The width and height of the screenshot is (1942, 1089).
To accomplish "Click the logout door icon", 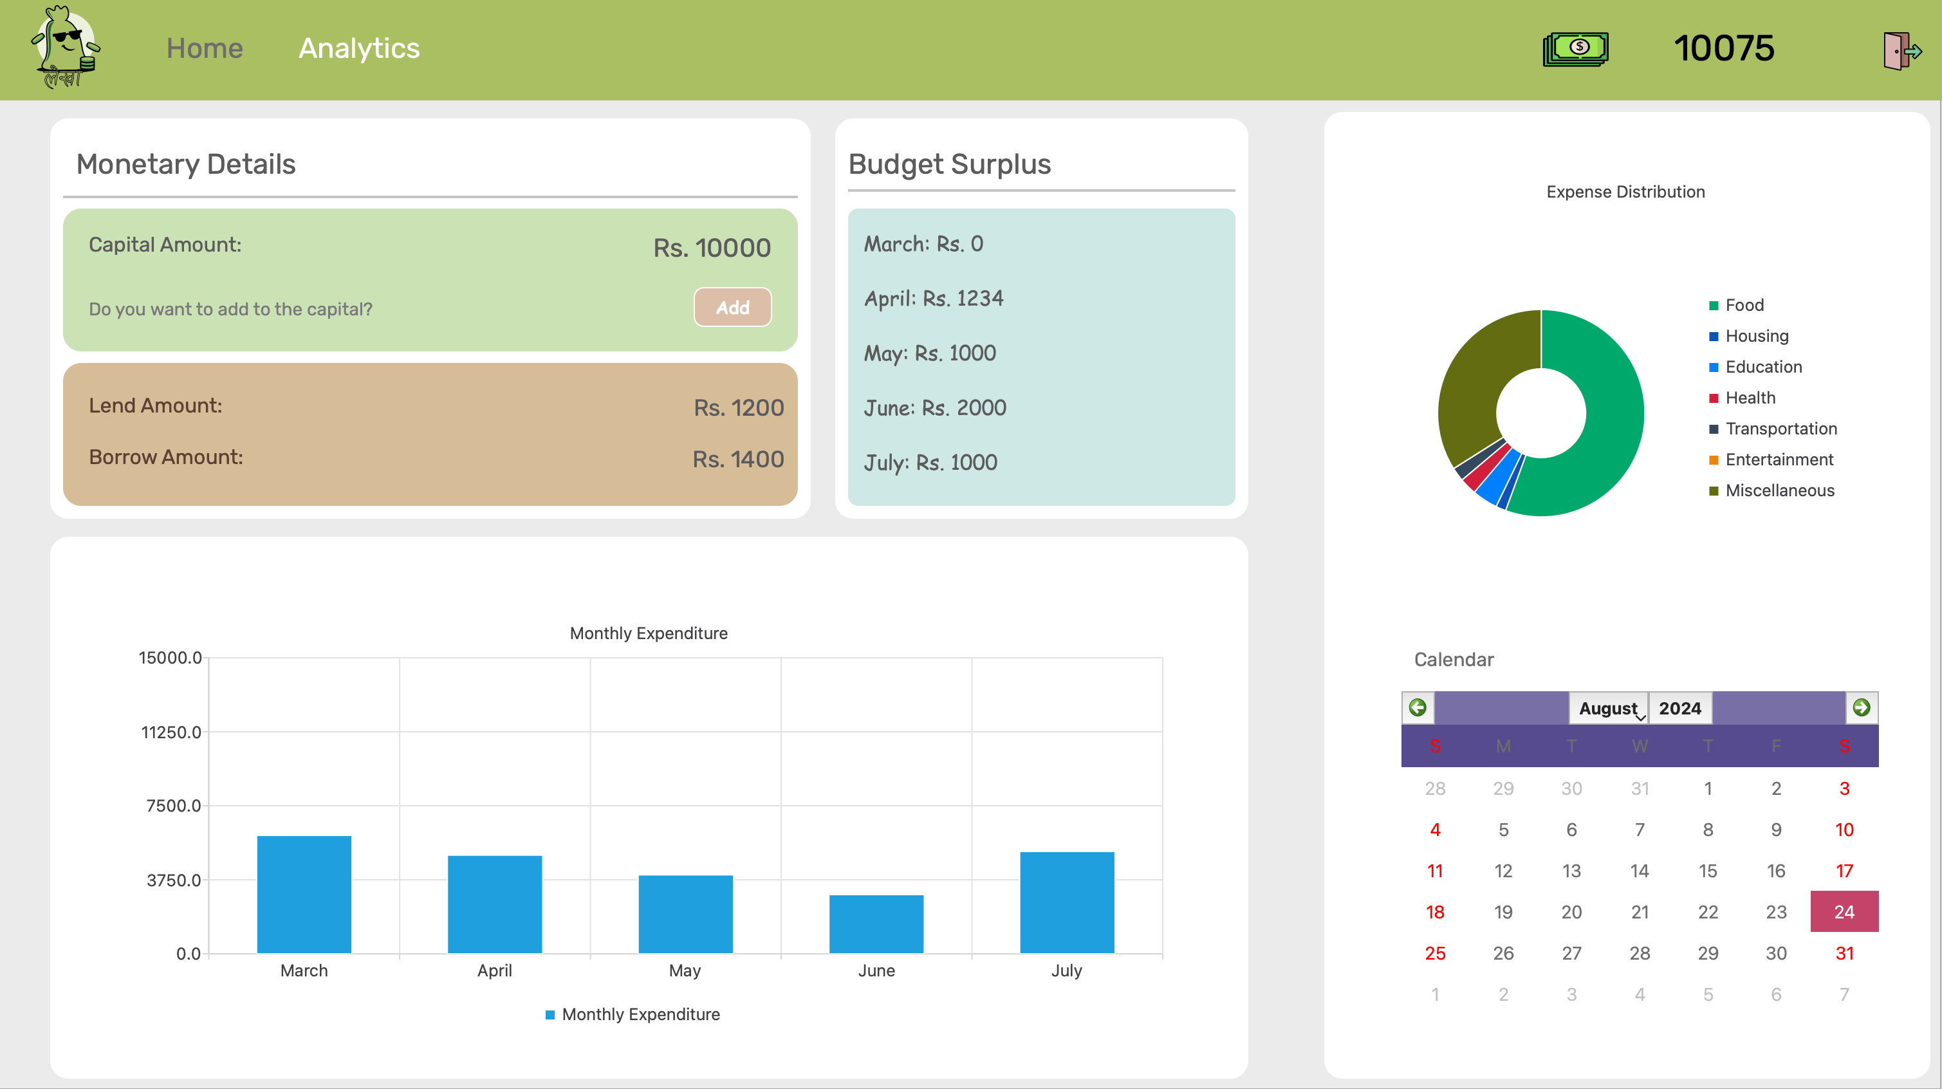I will [x=1901, y=50].
